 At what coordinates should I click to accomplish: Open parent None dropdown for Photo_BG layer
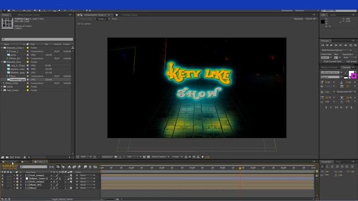pos(87,185)
